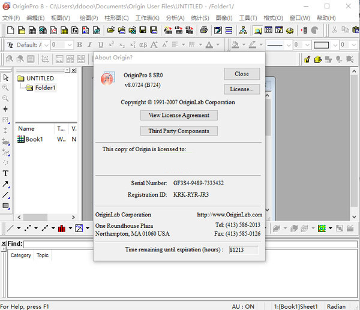The width and height of the screenshot is (360, 310).
Task: Click the Screen Reader crosshair tool
Action: point(6,109)
